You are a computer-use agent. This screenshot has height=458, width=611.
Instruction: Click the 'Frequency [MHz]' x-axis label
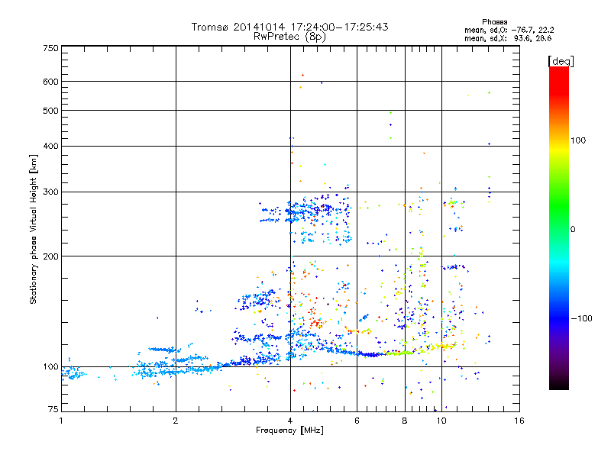[289, 431]
